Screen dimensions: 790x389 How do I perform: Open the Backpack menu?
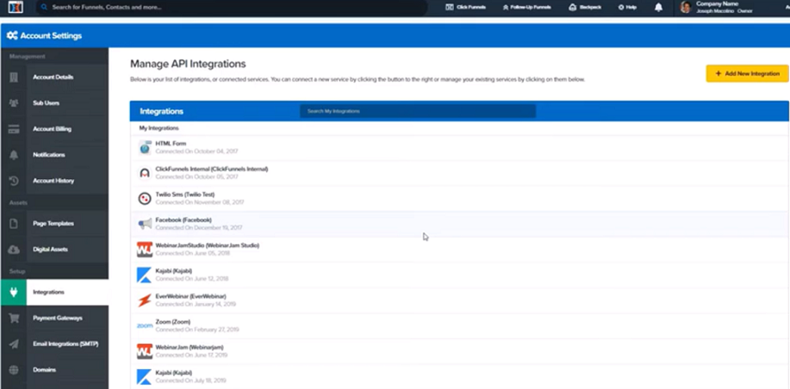(585, 8)
